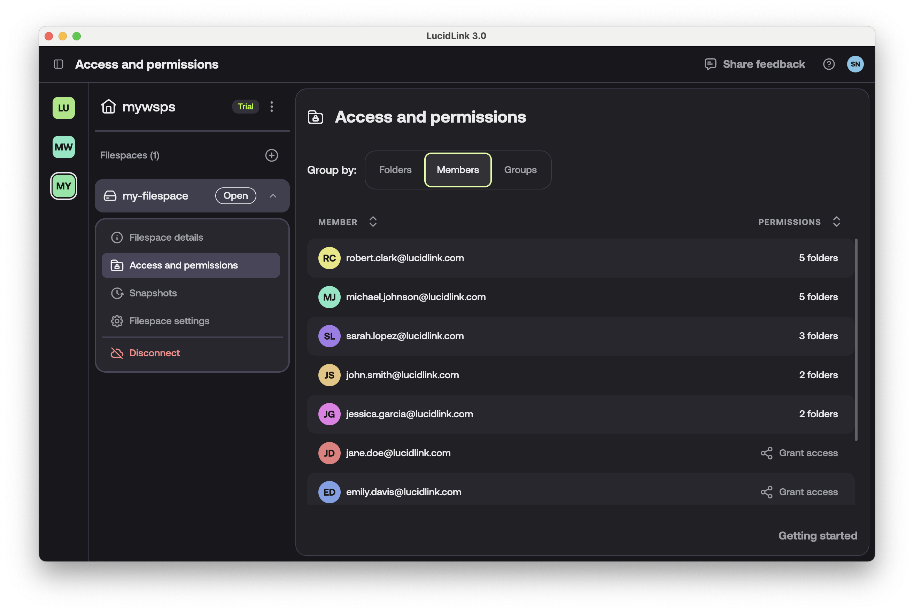Image resolution: width=914 pixels, height=613 pixels.
Task: Click the Filespace settings gear icon
Action: pos(117,321)
